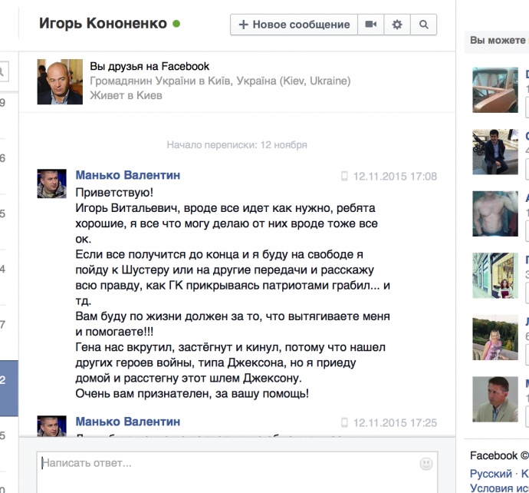This screenshot has height=493, width=529.
Task: Open Манько Валентин name link at 17:25
Action: click(x=128, y=422)
